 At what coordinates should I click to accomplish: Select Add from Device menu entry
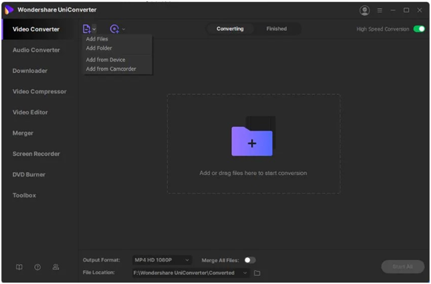(106, 60)
